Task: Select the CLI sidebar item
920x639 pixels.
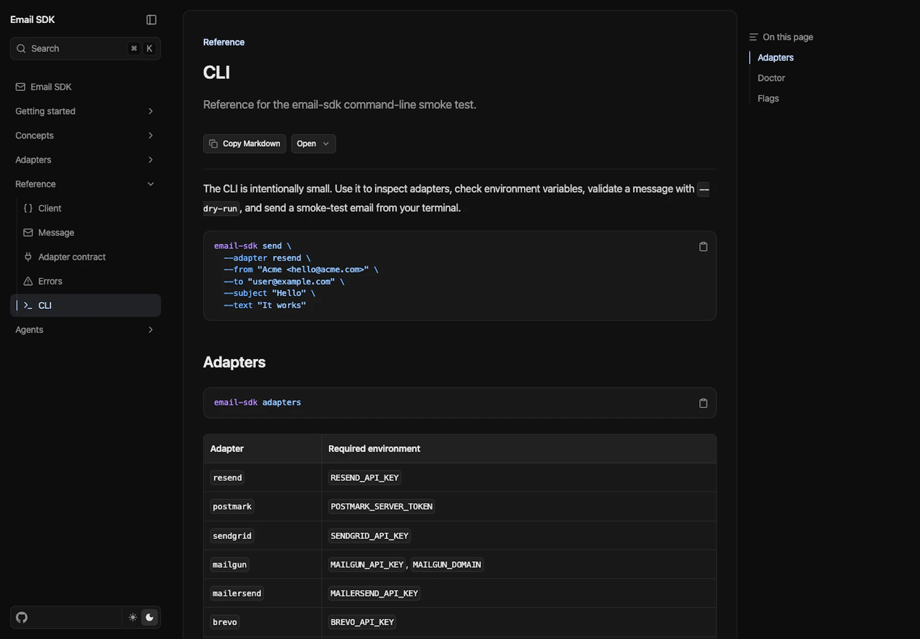Action: 86,305
